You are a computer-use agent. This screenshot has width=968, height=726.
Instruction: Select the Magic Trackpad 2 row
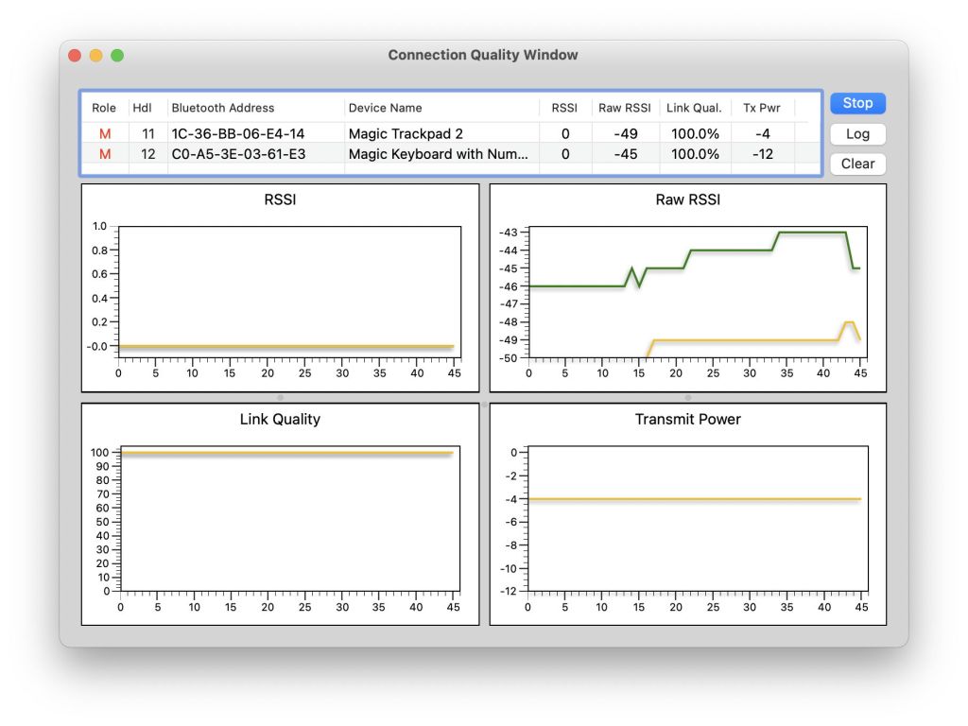click(x=406, y=133)
